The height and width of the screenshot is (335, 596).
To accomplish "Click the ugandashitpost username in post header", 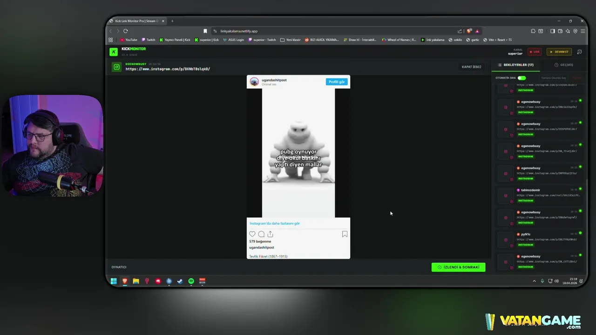I will (x=274, y=80).
